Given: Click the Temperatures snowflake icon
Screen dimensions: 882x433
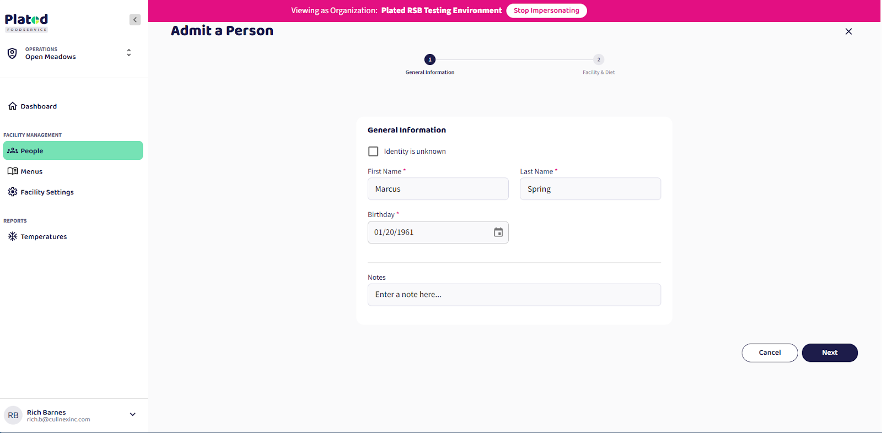Looking at the screenshot, I should (13, 236).
